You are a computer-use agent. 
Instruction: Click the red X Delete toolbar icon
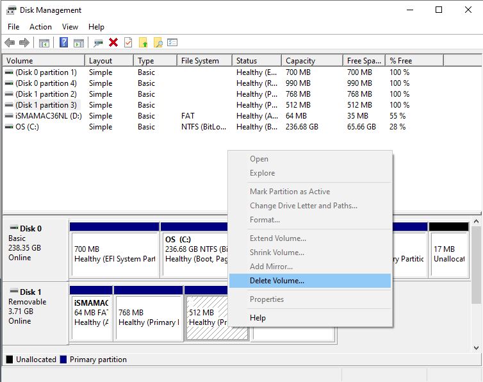tap(113, 43)
